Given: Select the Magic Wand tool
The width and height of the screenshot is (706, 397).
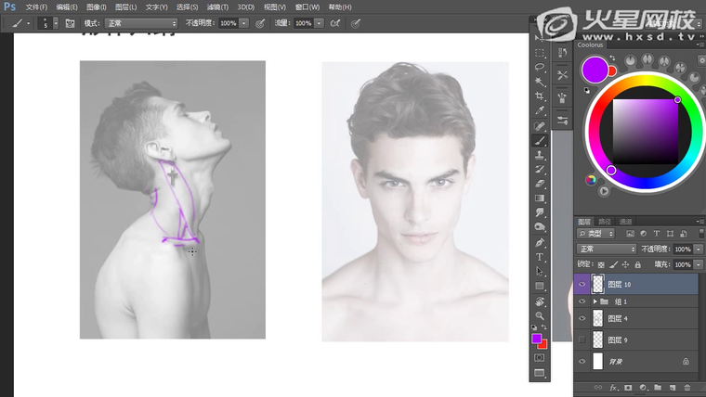Looking at the screenshot, I should tap(540, 82).
